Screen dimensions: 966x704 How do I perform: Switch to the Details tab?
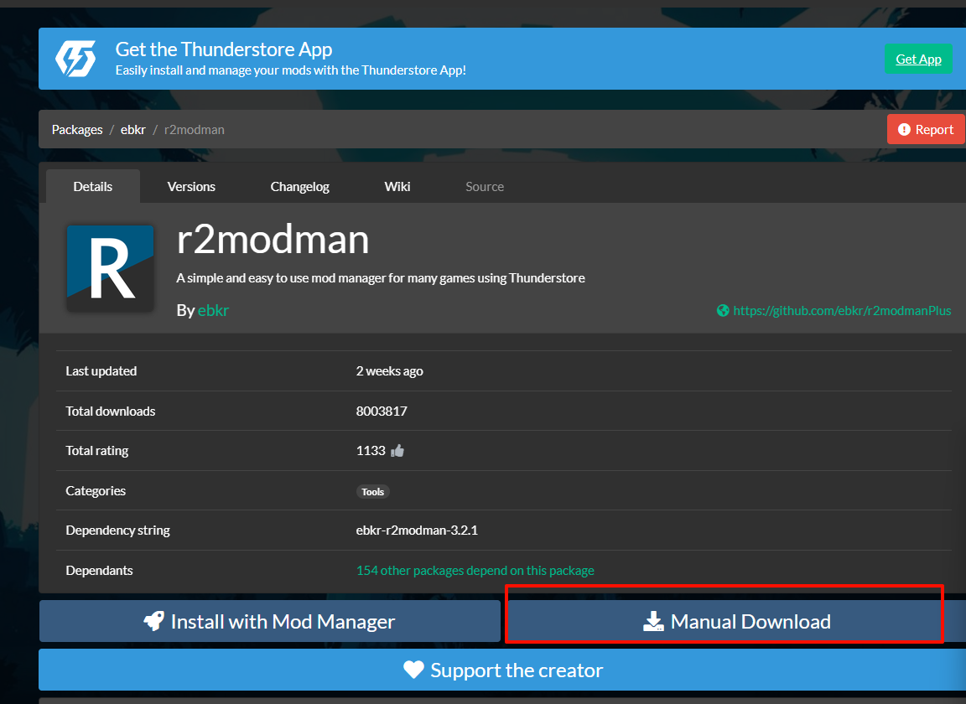click(93, 186)
